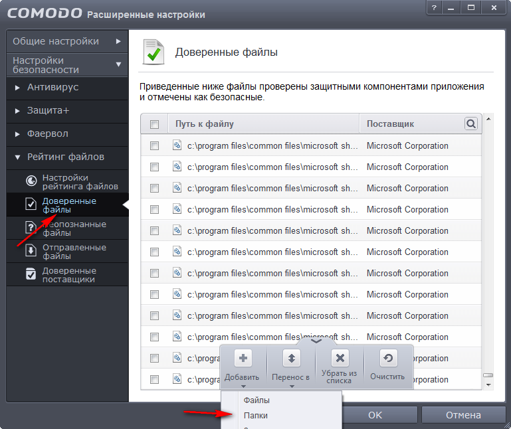
Task: Click the Доверенные файлы checkmark sidebar icon
Action: (x=31, y=205)
